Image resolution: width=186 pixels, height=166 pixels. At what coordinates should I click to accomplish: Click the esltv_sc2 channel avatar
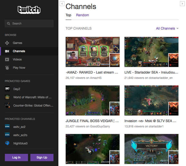pyautogui.click(x=7, y=127)
